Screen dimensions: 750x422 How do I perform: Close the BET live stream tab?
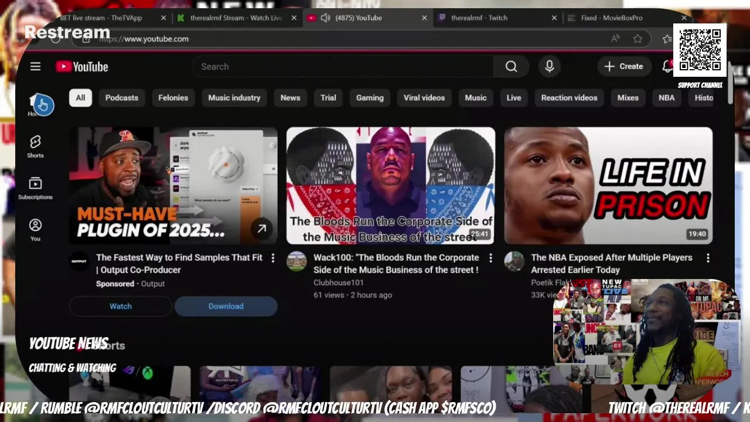[x=163, y=18]
